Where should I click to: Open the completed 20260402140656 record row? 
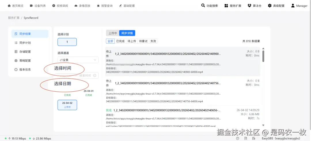[x=183, y=117]
